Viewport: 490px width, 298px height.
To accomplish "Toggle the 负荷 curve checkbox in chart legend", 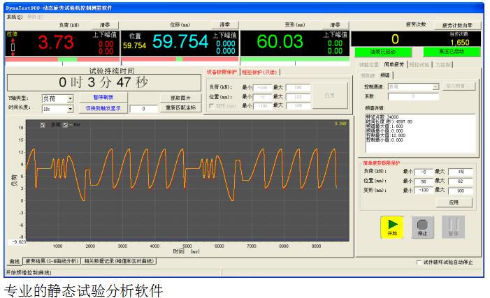I will [x=42, y=124].
